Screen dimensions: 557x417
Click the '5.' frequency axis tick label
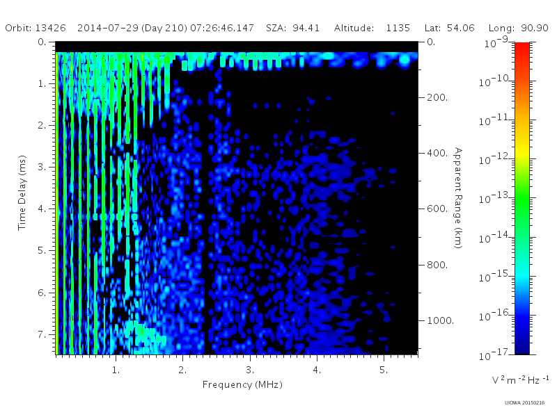point(384,370)
